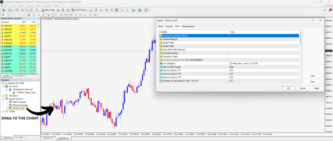Select the crosshair cursor tool
The image size is (333, 141).
tap(8, 15)
